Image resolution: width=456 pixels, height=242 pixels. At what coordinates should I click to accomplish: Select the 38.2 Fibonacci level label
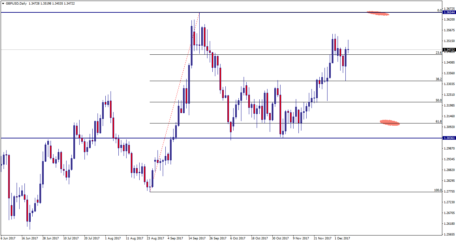438,79
